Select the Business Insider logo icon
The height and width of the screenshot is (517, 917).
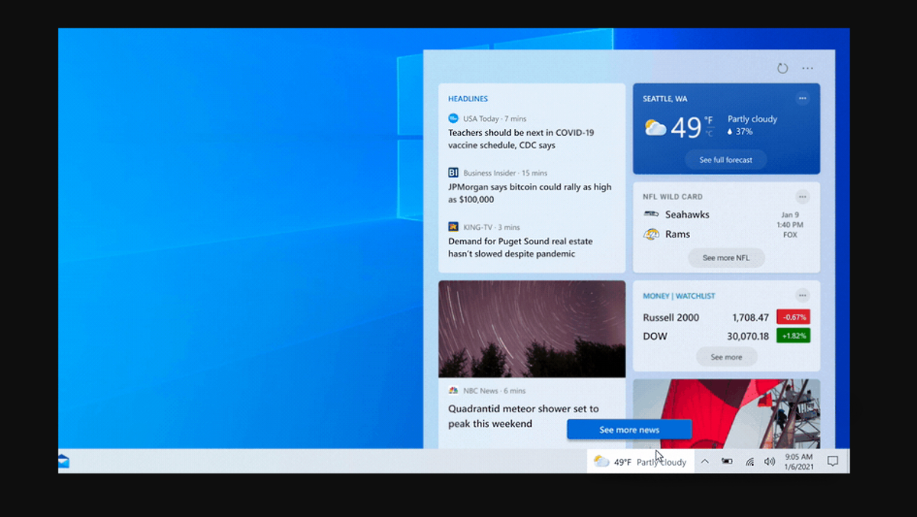point(452,173)
